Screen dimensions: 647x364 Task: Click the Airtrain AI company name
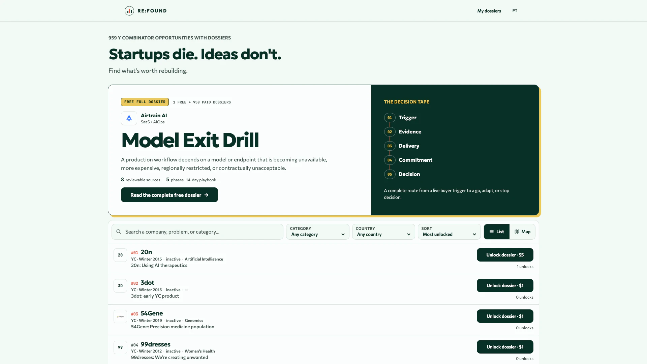tap(154, 116)
